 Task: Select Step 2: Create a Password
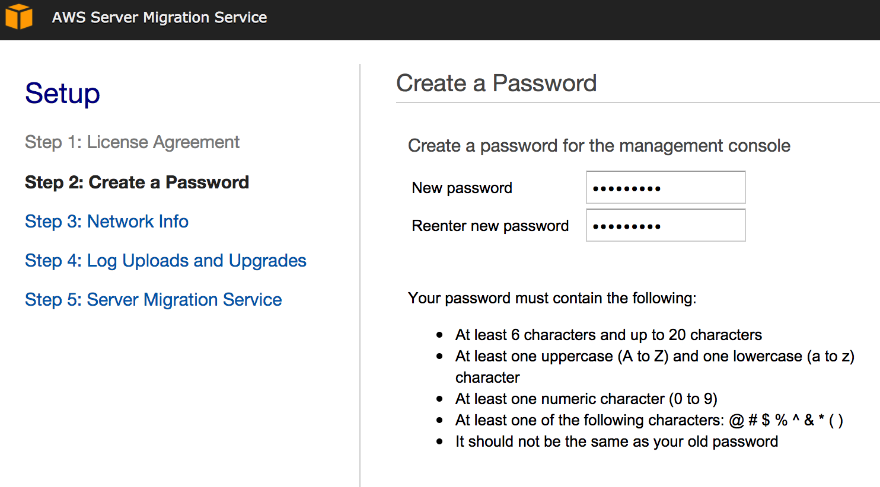coord(136,182)
